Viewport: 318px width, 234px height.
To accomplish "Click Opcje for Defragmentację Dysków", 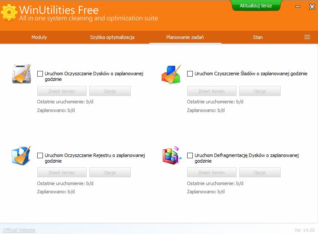I will click(x=260, y=173).
